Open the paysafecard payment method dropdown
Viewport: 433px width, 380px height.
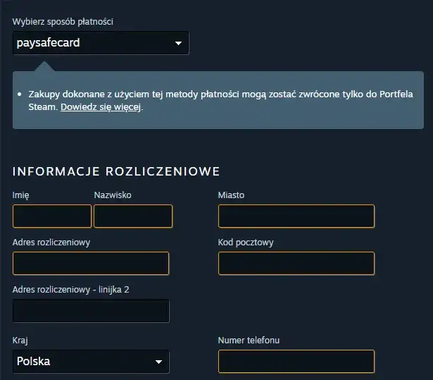click(x=101, y=43)
